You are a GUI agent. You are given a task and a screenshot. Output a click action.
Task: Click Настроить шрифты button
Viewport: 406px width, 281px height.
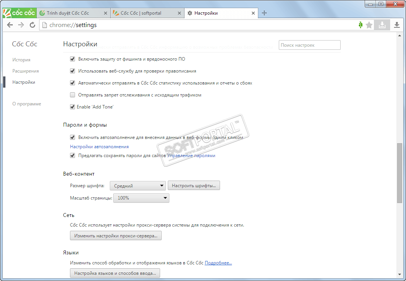pos(194,185)
